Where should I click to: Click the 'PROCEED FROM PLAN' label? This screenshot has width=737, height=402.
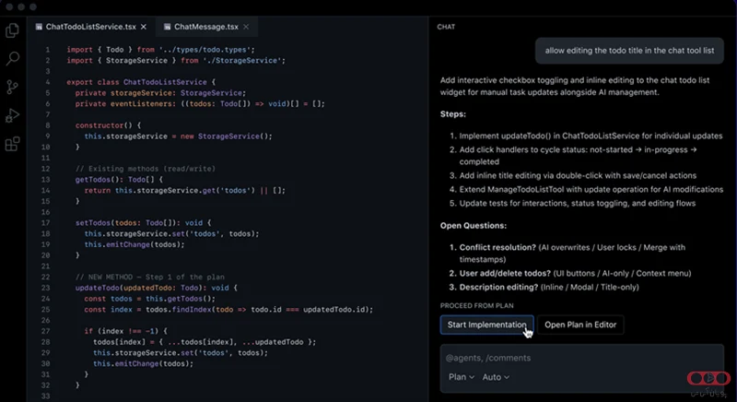coord(476,305)
